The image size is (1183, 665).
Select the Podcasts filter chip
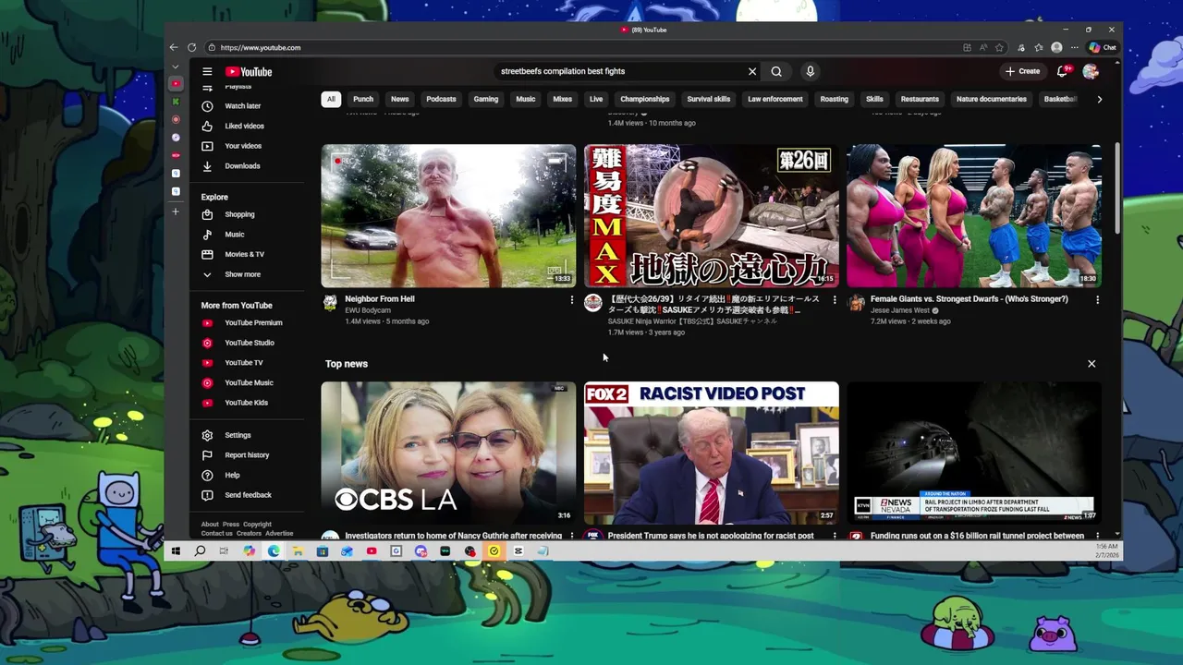(x=441, y=99)
